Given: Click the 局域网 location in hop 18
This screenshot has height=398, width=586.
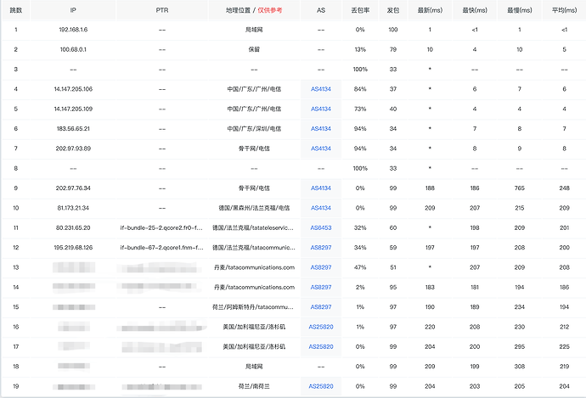Looking at the screenshot, I should 254,367.
